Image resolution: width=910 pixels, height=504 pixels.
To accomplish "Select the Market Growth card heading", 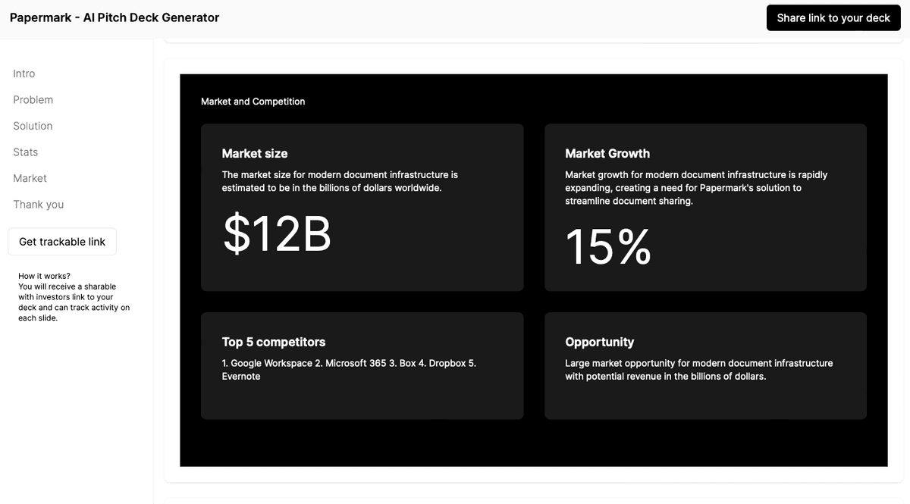I will coord(607,153).
